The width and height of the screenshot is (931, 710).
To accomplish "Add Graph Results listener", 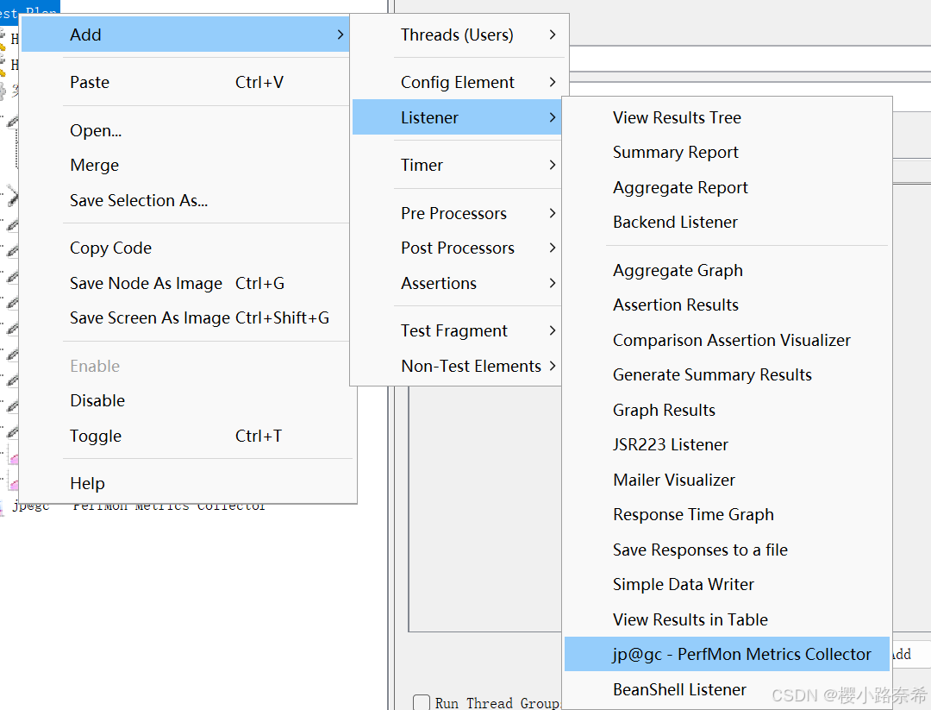I will tap(727, 410).
